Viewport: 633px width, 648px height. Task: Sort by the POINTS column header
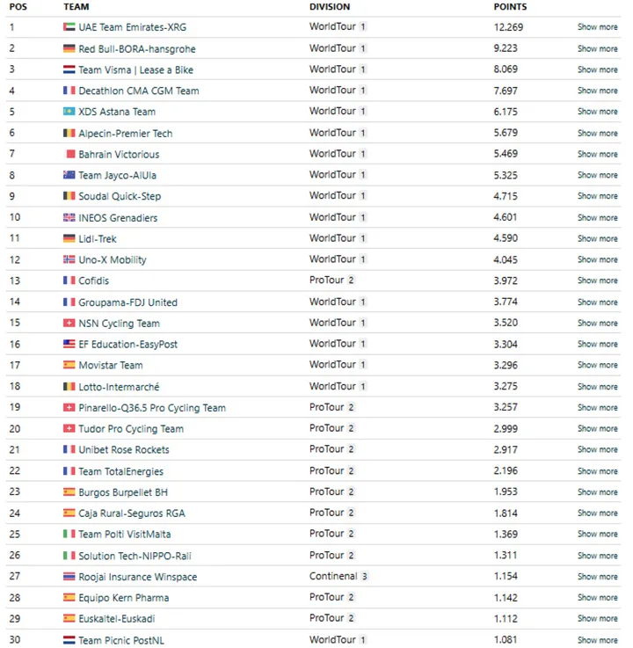coord(510,7)
